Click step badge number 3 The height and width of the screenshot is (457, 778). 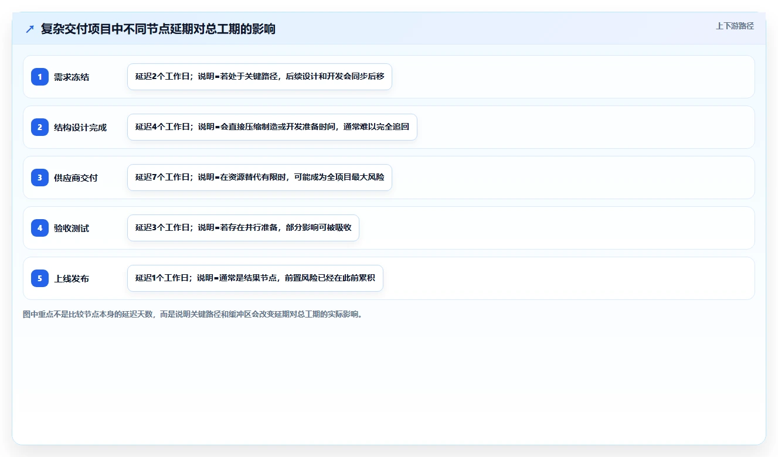[x=40, y=178]
